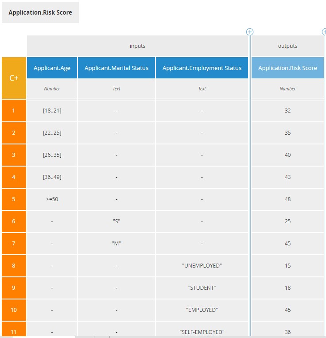The width and height of the screenshot is (326, 338).
Task: Click the C+ hit policy cell
Action: [14, 78]
